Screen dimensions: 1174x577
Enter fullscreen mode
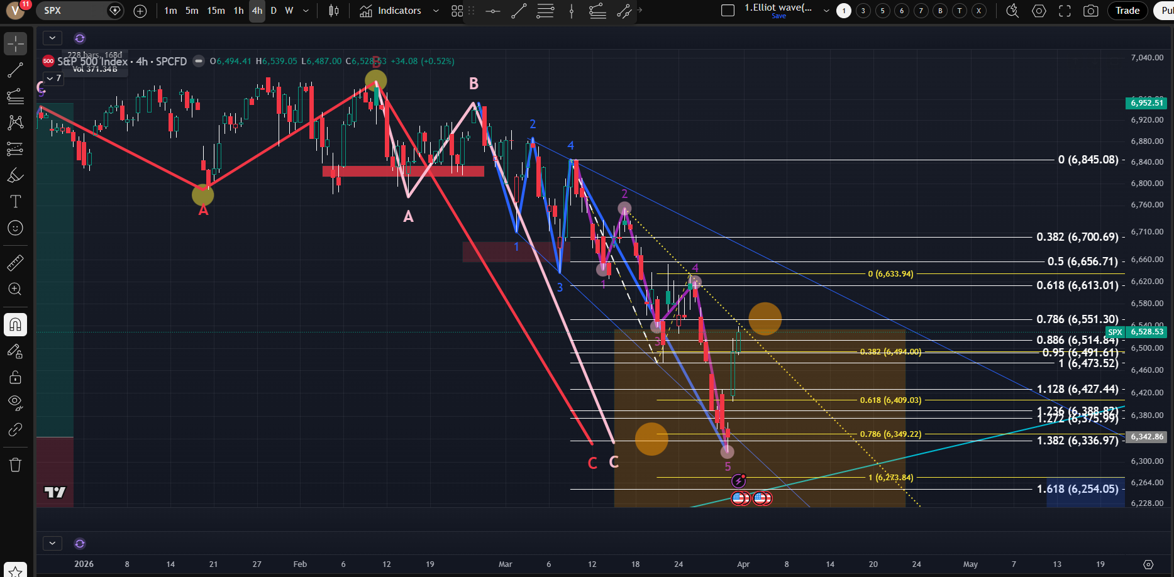point(1065,11)
